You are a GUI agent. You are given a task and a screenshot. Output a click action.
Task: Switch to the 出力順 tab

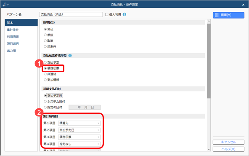click(x=21, y=51)
